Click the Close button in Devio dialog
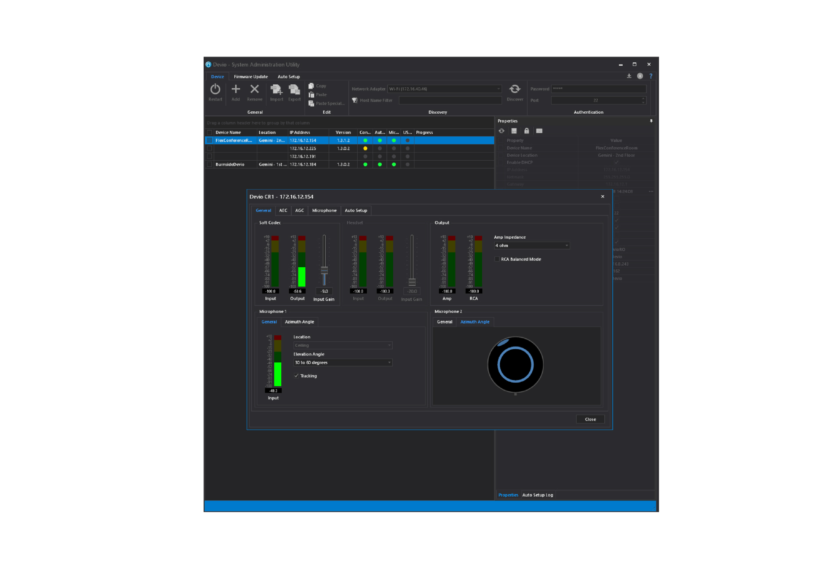The width and height of the screenshot is (836, 570). (590, 419)
